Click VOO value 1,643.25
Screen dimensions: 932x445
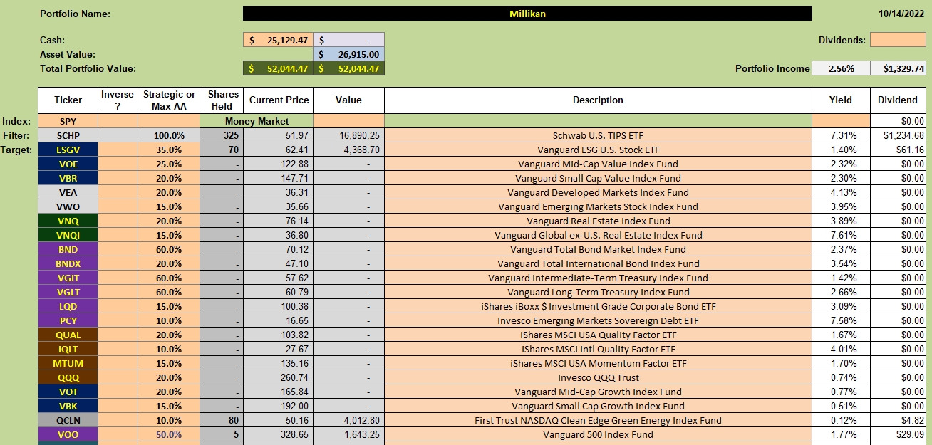pyautogui.click(x=349, y=434)
